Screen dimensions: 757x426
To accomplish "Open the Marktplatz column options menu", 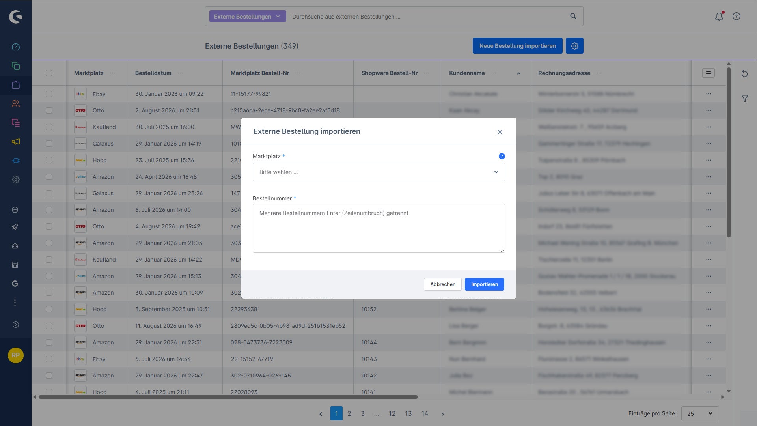I will tap(113, 73).
